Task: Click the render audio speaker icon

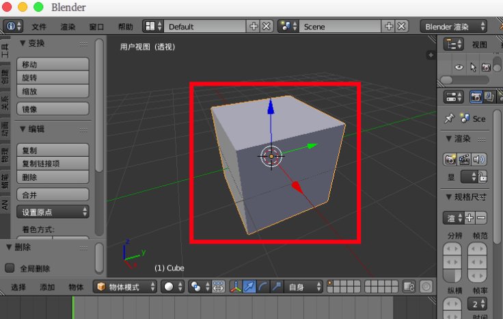Action: (x=478, y=159)
